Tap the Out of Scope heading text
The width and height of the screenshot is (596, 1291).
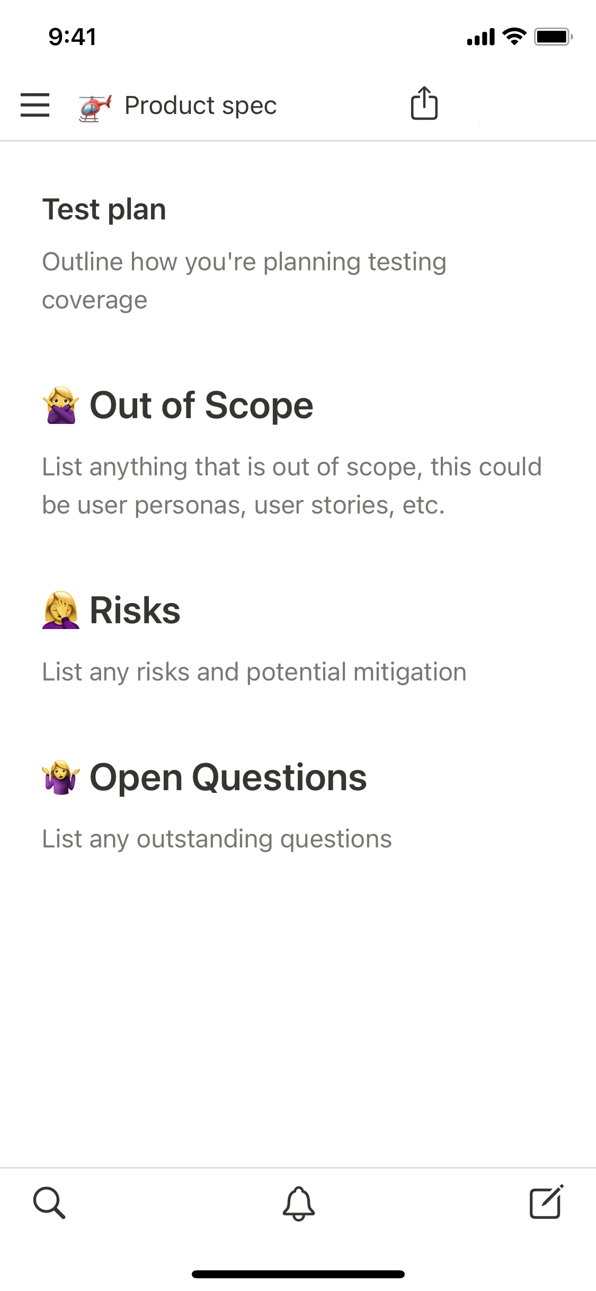coord(201,405)
